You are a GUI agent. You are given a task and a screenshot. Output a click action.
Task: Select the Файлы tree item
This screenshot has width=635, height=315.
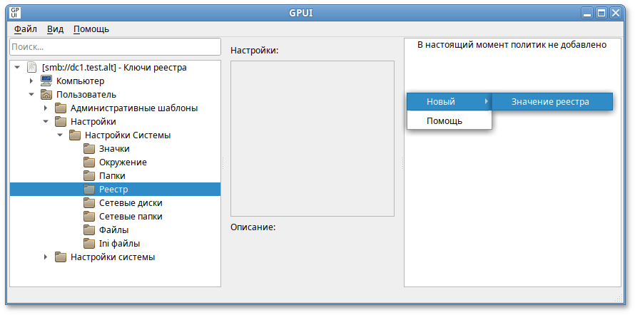(x=113, y=230)
